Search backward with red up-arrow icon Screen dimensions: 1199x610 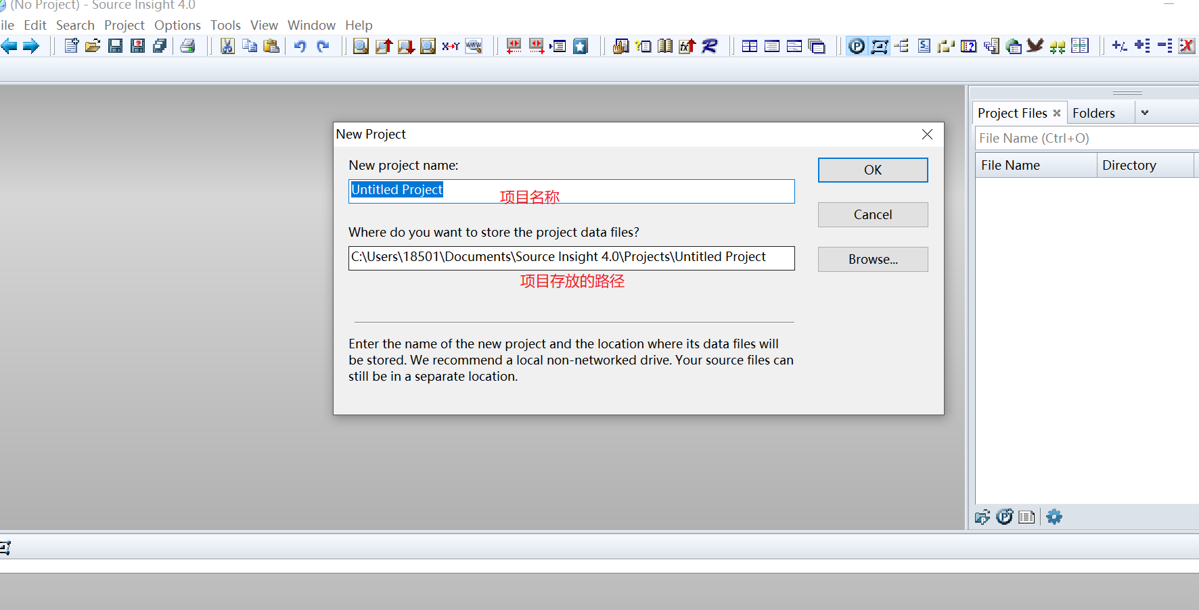click(384, 46)
